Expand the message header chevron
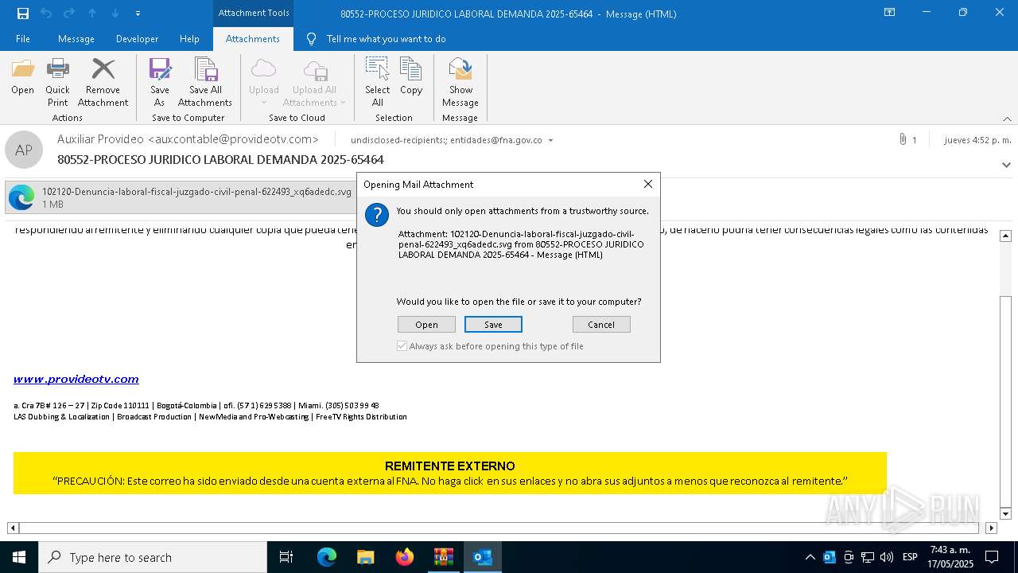 tap(1006, 165)
